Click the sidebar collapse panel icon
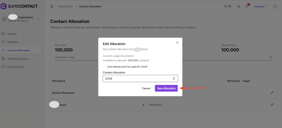Viewport: 282px width, 128px height. click(52, 6)
